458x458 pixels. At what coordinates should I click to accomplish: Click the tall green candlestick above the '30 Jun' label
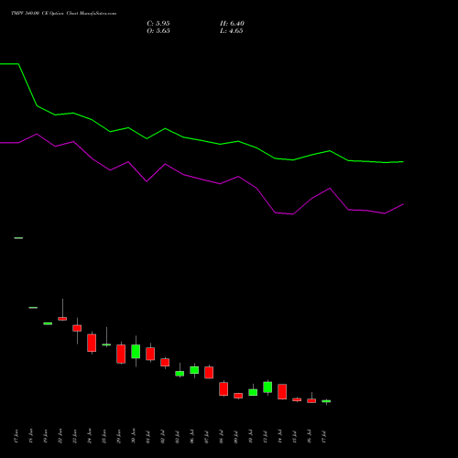136,351
